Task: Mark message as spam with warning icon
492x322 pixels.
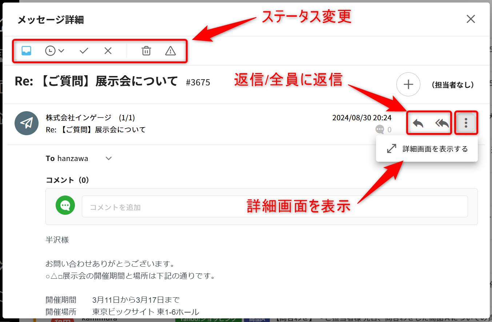Action: click(x=170, y=51)
